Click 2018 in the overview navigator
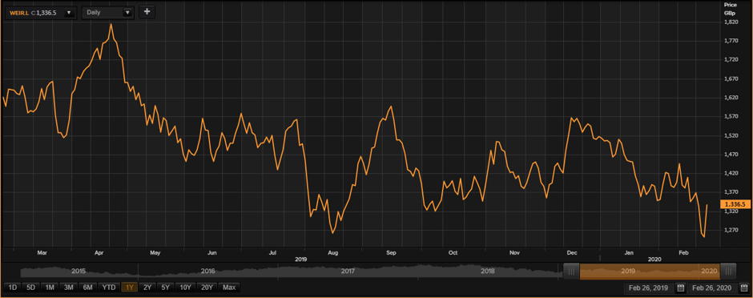The image size is (753, 298). click(487, 271)
